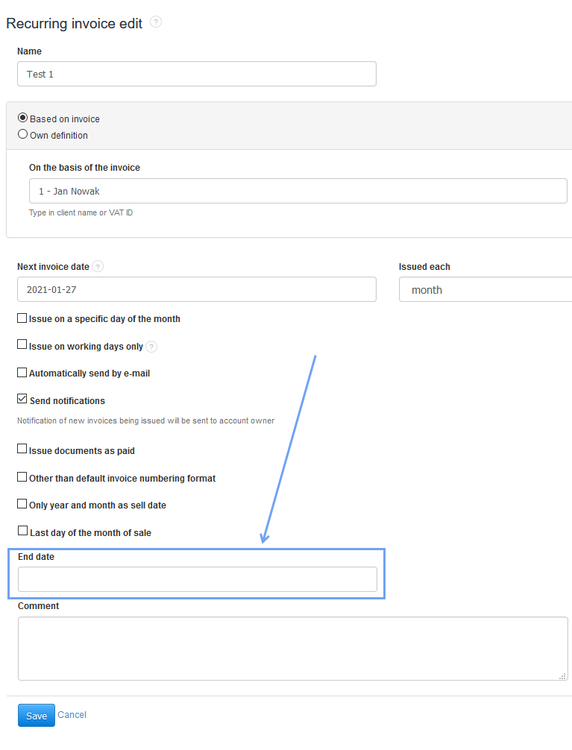
Task: Select the Based on invoice option
Action: pyautogui.click(x=22, y=118)
